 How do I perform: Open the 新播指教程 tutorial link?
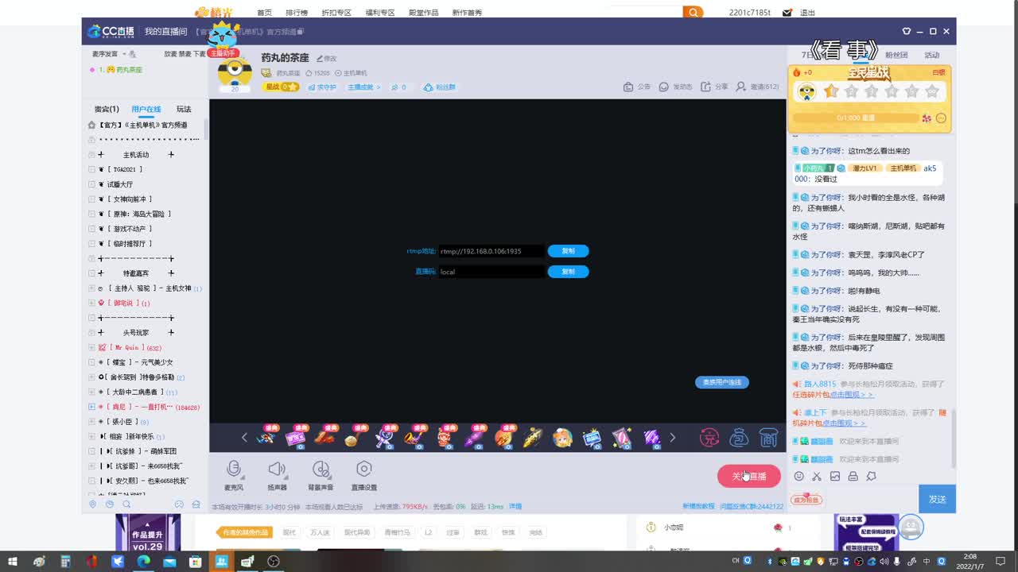698,506
